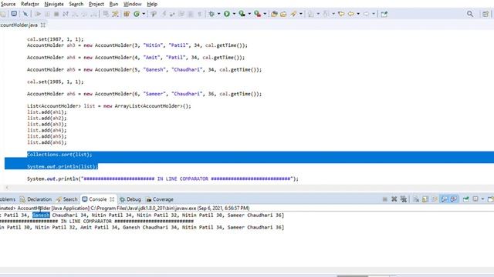Click the Pin Editor icon
The image size is (494, 277).
[x=384, y=14]
